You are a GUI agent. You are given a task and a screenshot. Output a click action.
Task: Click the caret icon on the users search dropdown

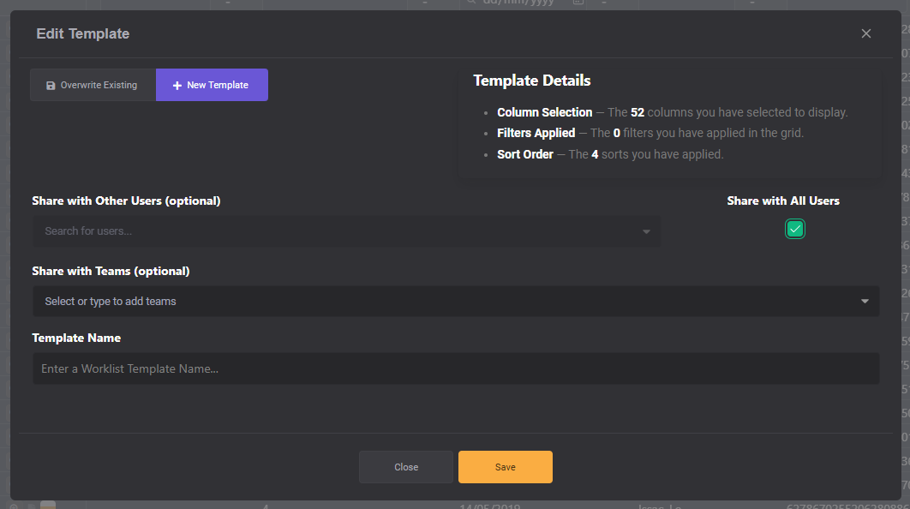click(647, 231)
